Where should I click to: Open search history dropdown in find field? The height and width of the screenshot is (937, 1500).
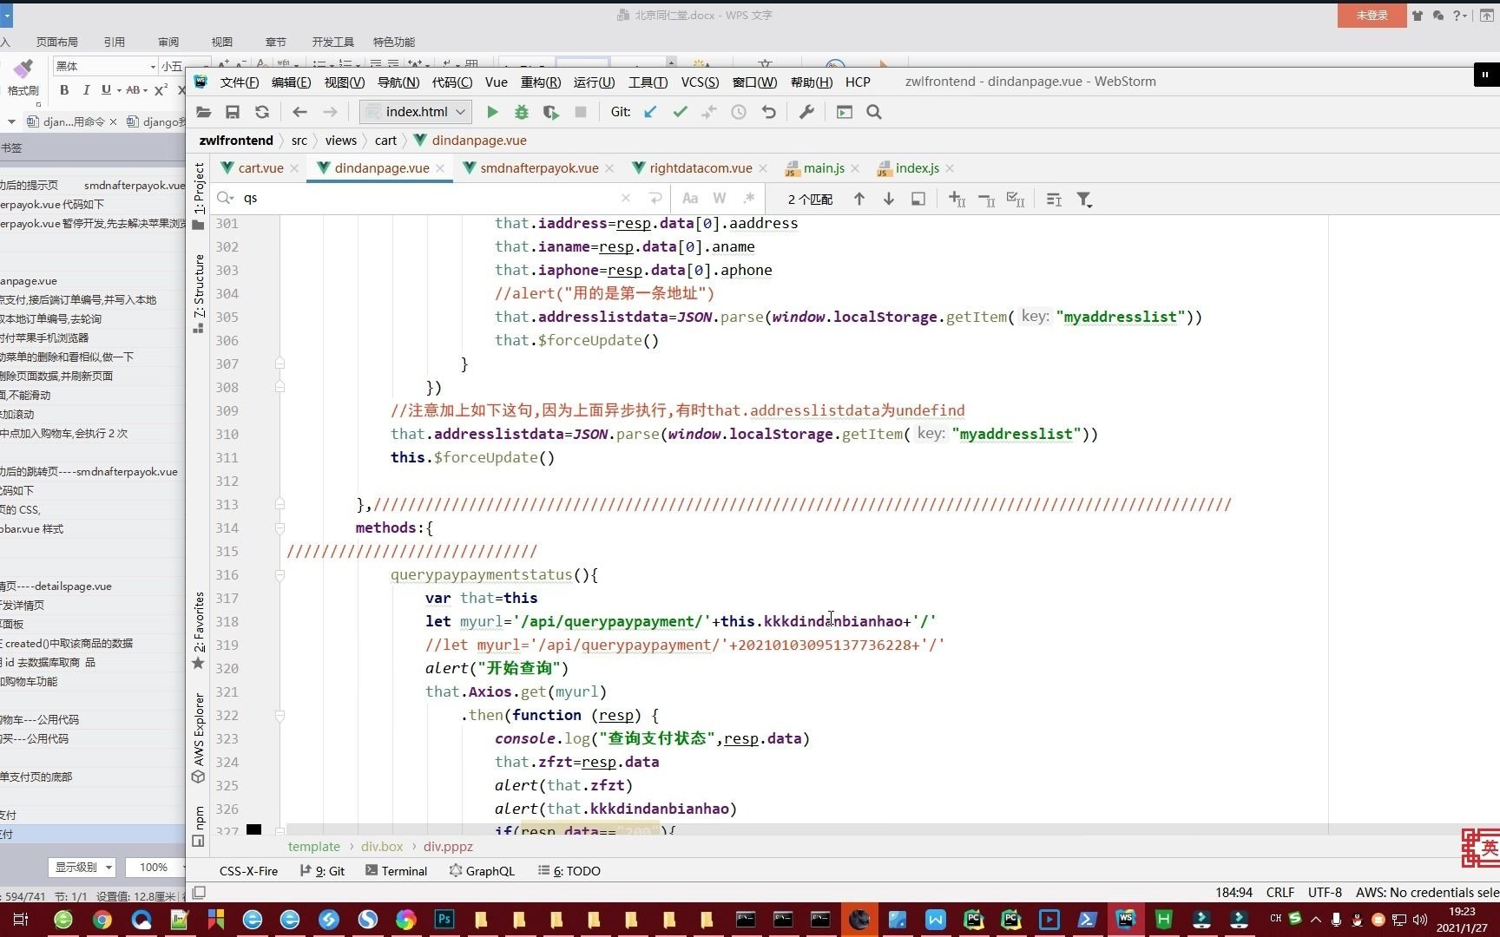pos(226,198)
